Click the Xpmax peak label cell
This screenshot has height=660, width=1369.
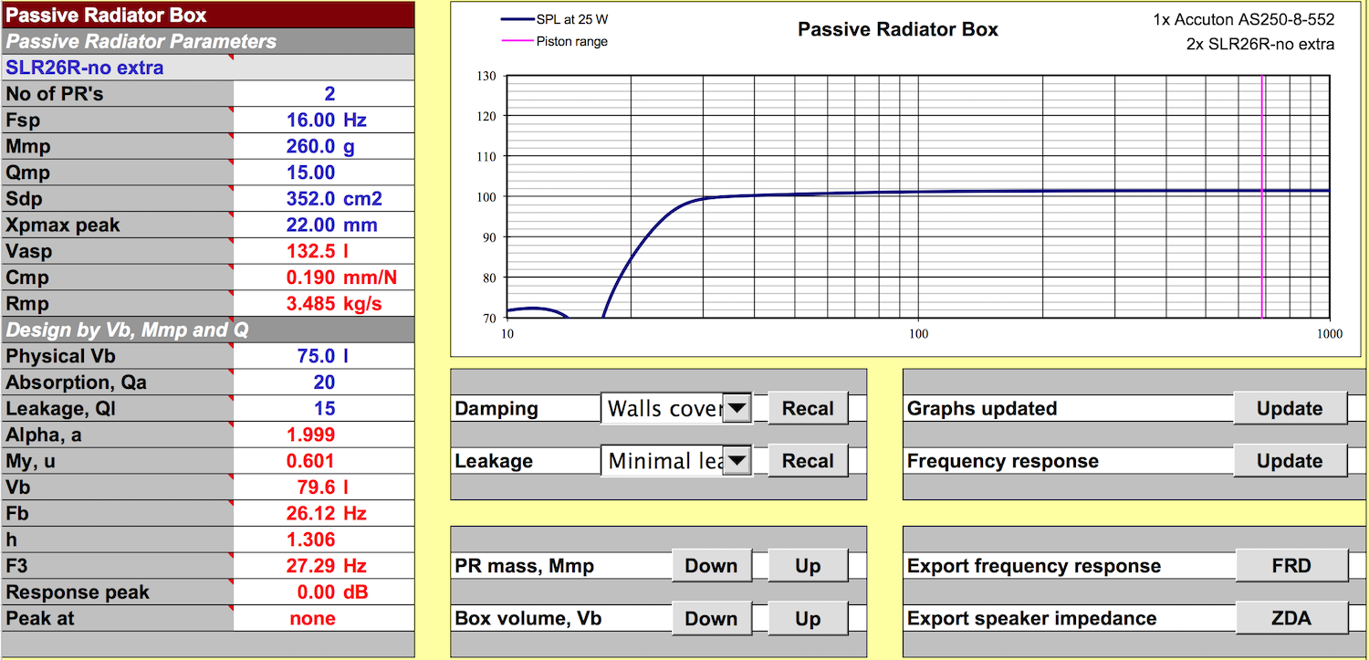[118, 225]
